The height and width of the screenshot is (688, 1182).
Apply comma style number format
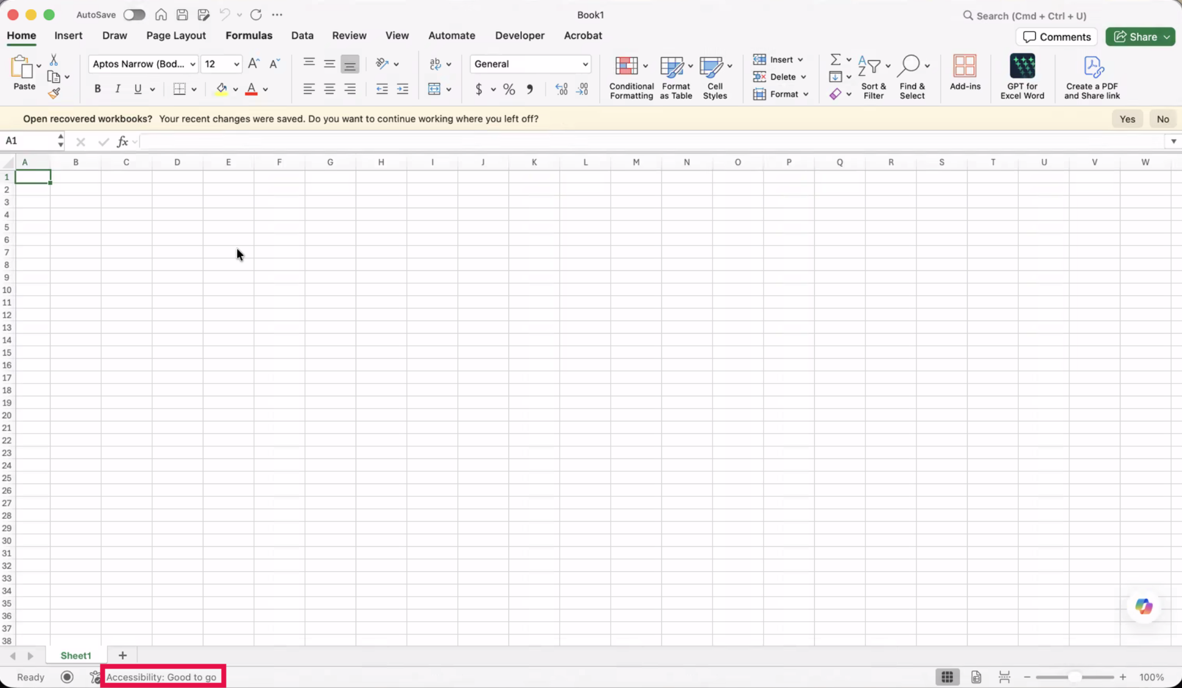click(x=530, y=90)
